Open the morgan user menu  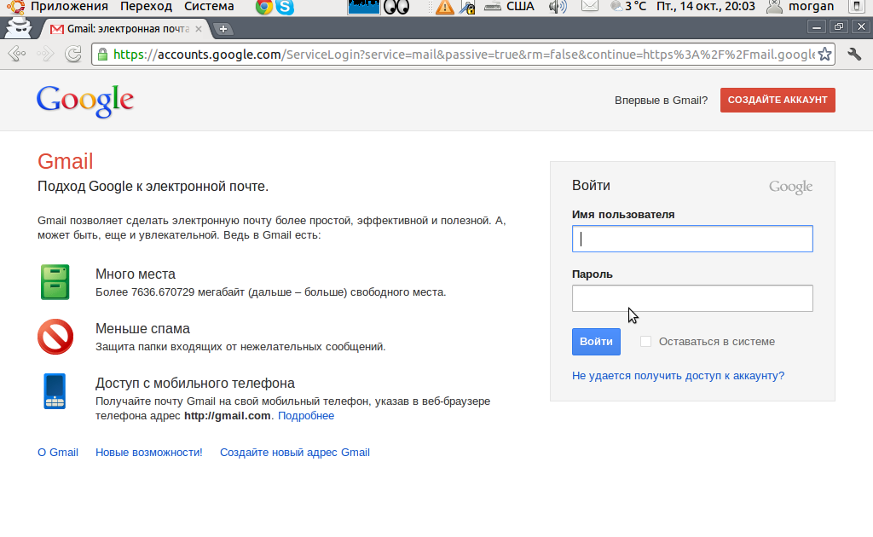(801, 7)
